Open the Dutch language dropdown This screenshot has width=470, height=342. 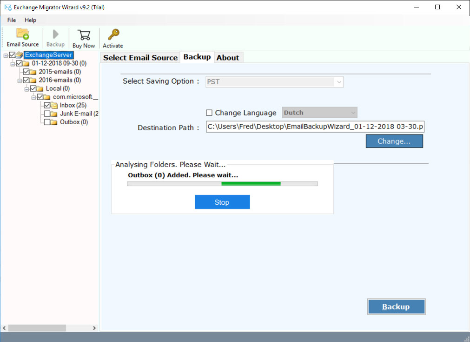click(x=319, y=113)
